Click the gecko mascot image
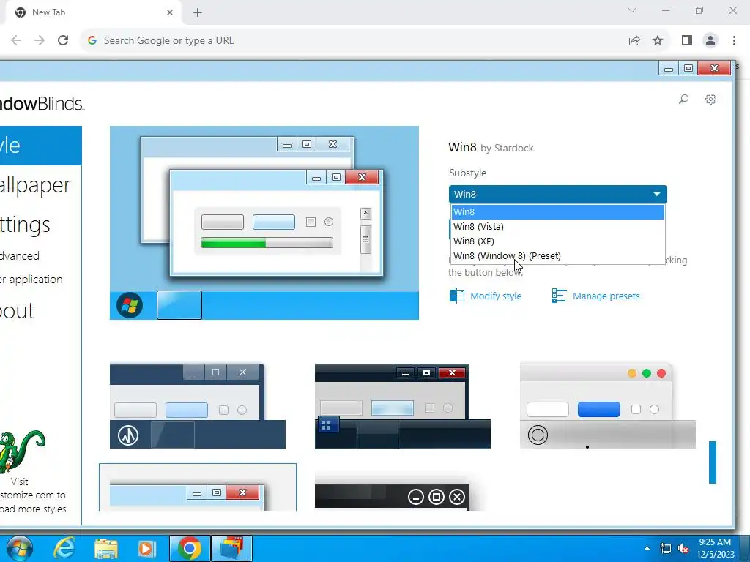This screenshot has width=750, height=562. point(21,451)
